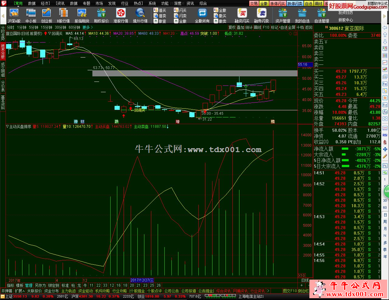Toggle 全屏 full screen chart view
This screenshot has width=389, height=300.
[x=292, y=27]
